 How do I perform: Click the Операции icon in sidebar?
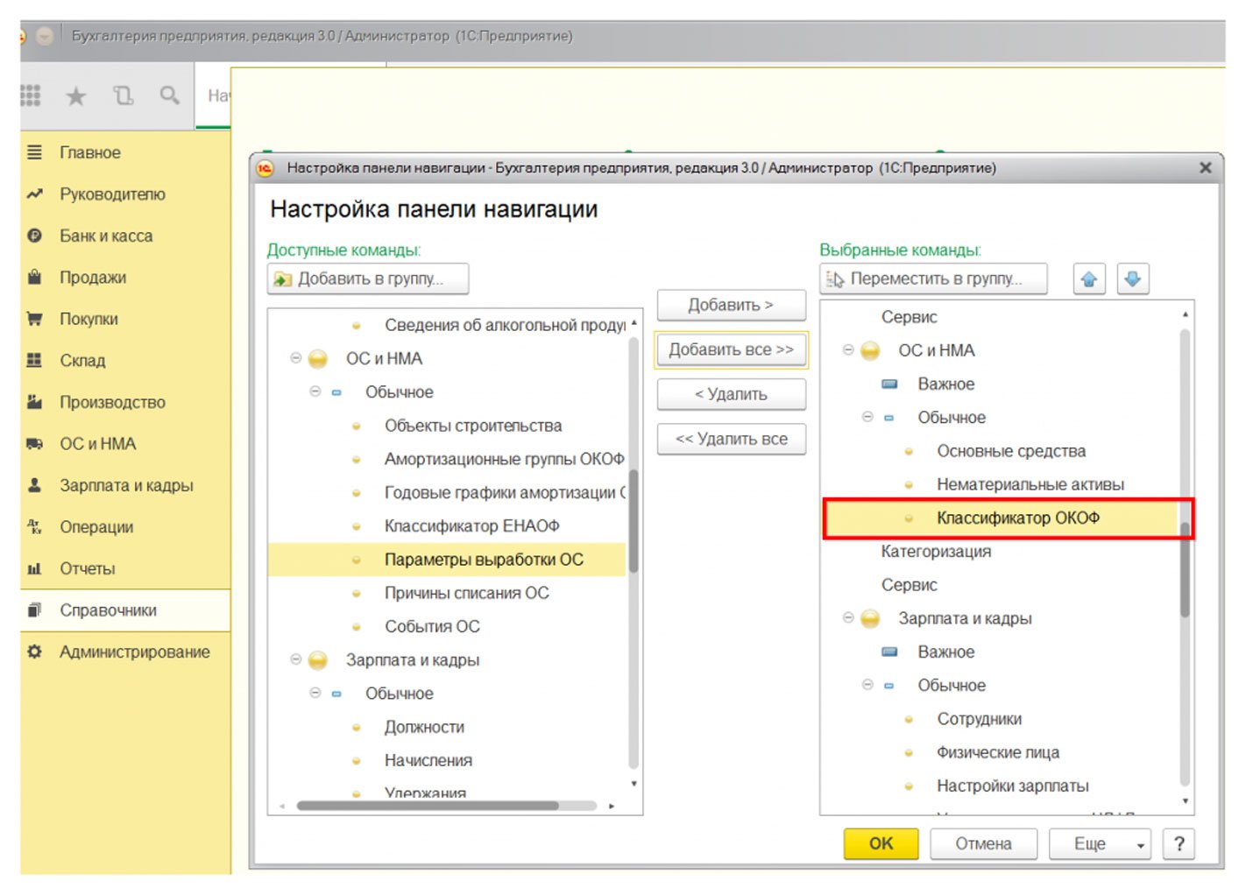[x=34, y=527]
